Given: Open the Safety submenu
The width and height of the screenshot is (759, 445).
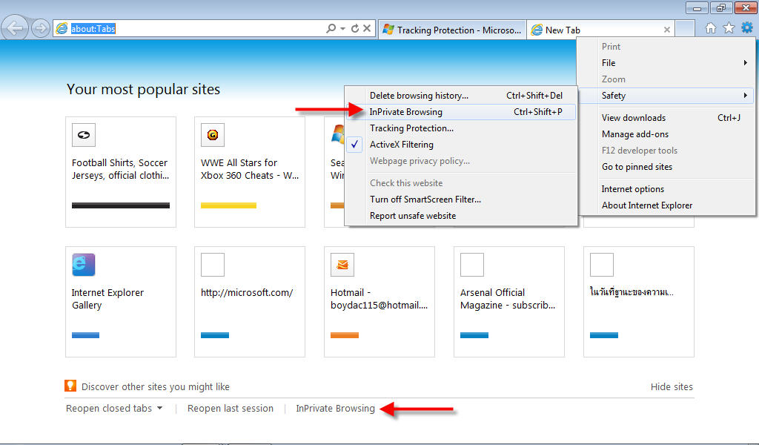Looking at the screenshot, I should tap(666, 96).
